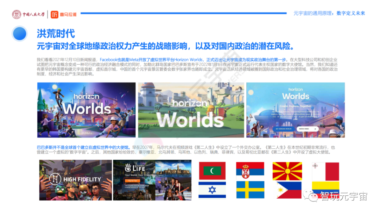Open the High Fidelity image

[76, 180]
